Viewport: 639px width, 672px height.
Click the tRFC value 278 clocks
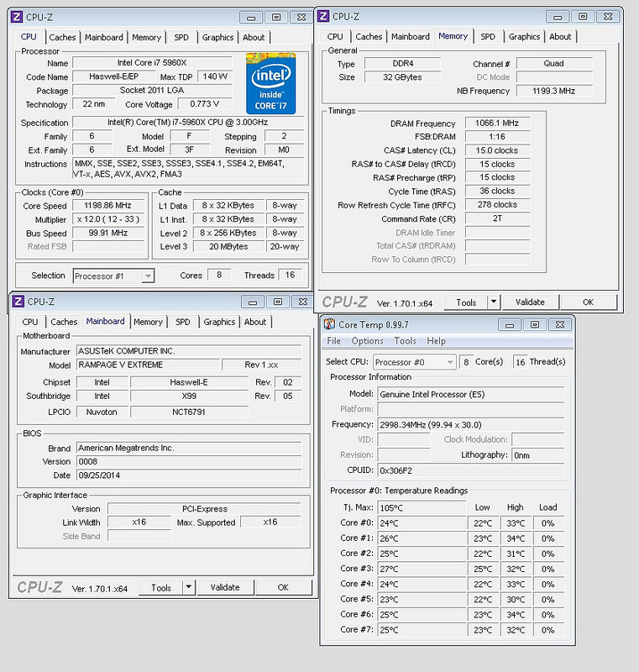(x=497, y=204)
